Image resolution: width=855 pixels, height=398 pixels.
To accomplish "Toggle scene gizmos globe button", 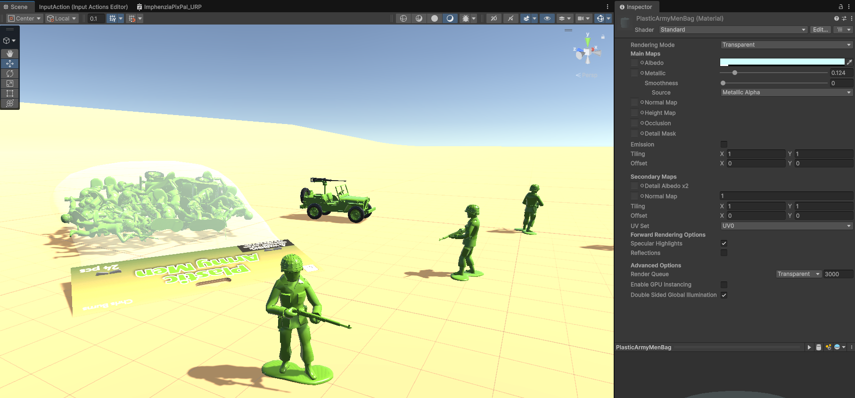I will 600,18.
